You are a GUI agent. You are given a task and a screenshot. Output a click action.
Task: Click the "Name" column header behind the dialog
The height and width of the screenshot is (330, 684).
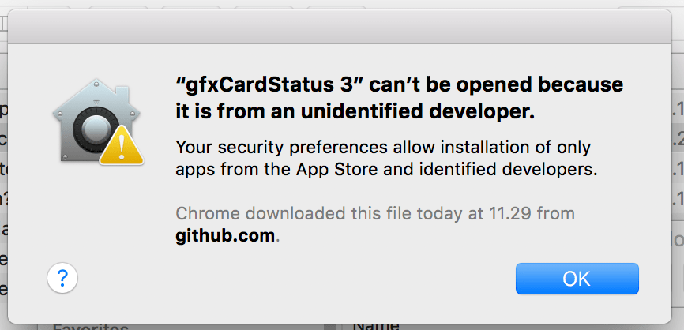click(377, 325)
